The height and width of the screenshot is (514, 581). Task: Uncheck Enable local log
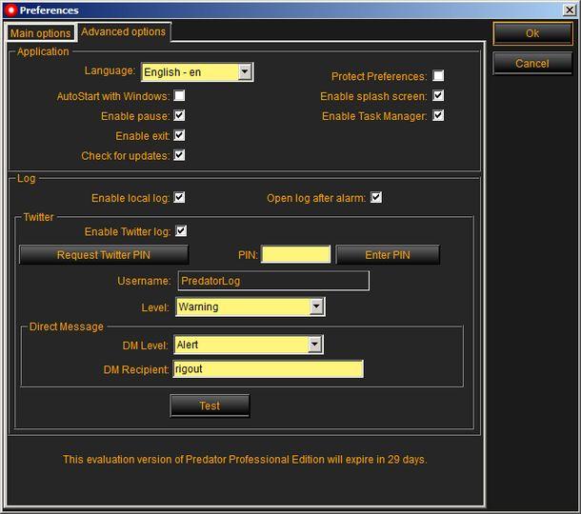(179, 197)
